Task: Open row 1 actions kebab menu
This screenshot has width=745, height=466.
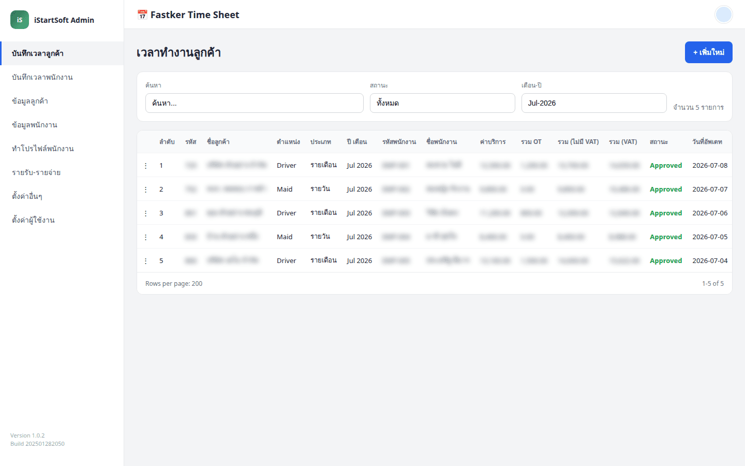Action: point(145,166)
